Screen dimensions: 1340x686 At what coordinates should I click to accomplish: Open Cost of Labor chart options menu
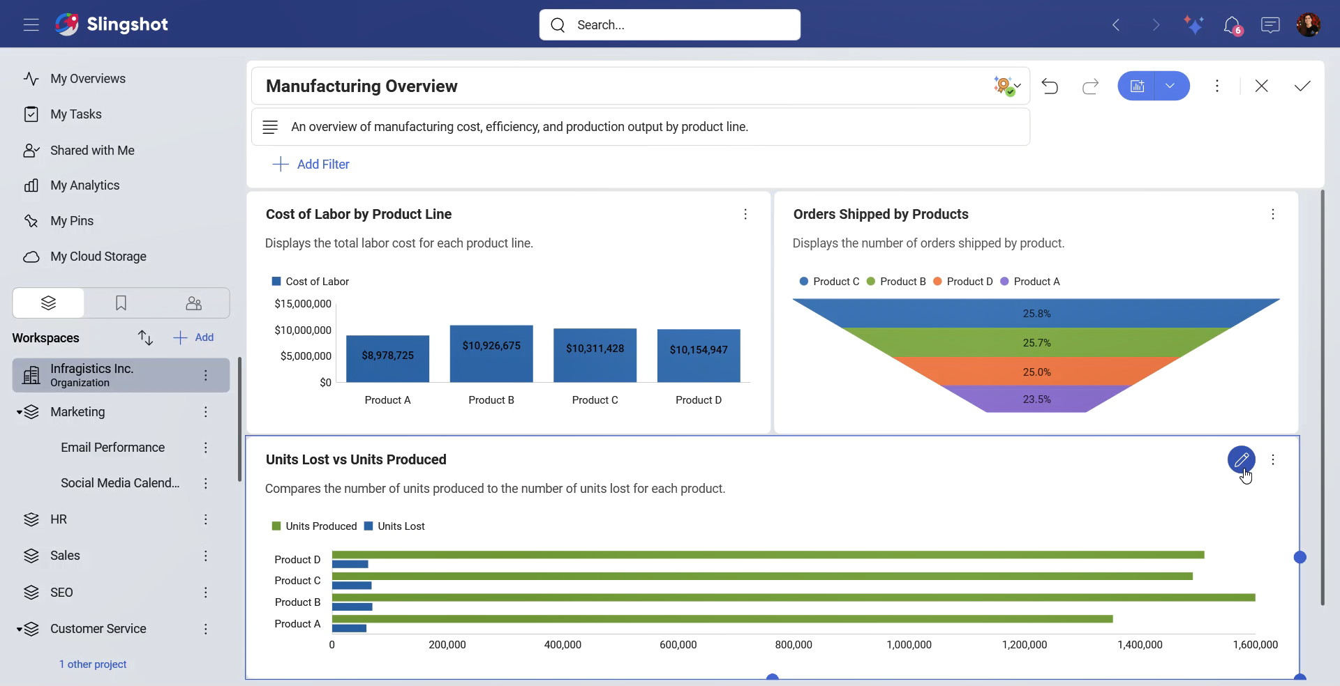coord(745,215)
